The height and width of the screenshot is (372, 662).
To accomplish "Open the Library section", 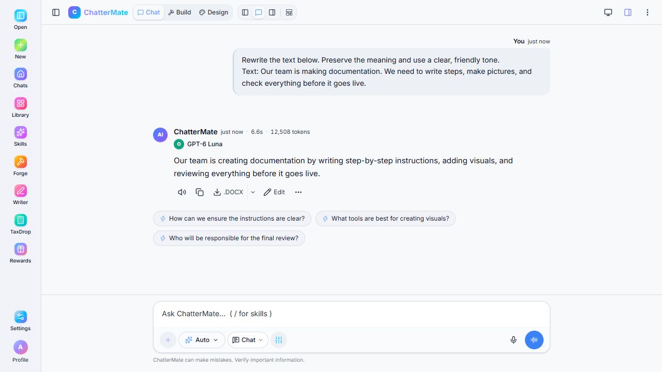I will (x=20, y=107).
